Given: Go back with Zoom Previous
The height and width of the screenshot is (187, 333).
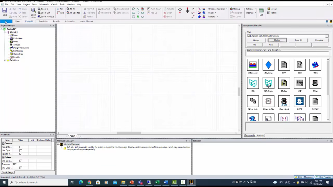Looking at the screenshot, I should (x=46, y=17).
